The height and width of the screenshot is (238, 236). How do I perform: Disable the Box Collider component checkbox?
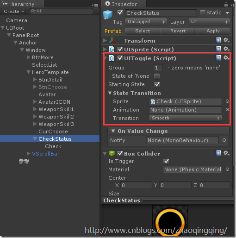pos(120,153)
